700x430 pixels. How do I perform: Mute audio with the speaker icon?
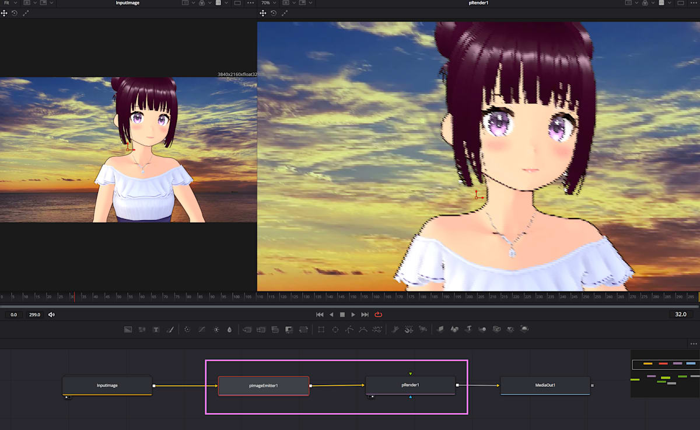[x=52, y=314]
